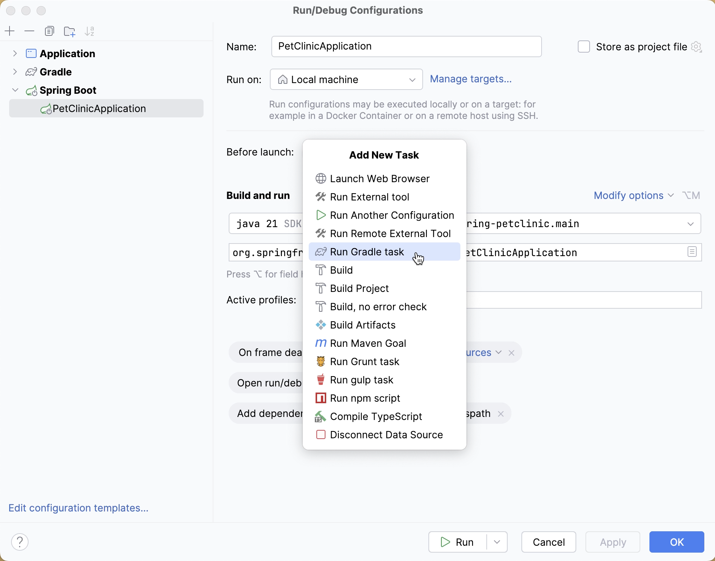
Task: Click the Copy Configuration icon
Action: tap(49, 31)
